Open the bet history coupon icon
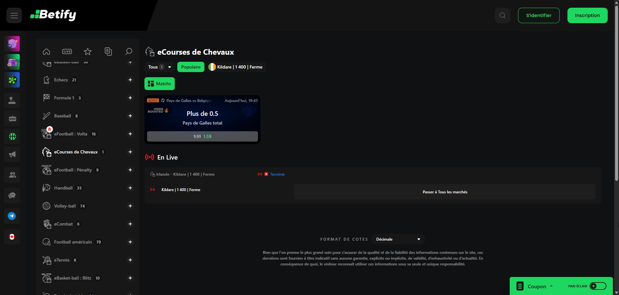Screen dimensions: 619x295 (x=108, y=51)
